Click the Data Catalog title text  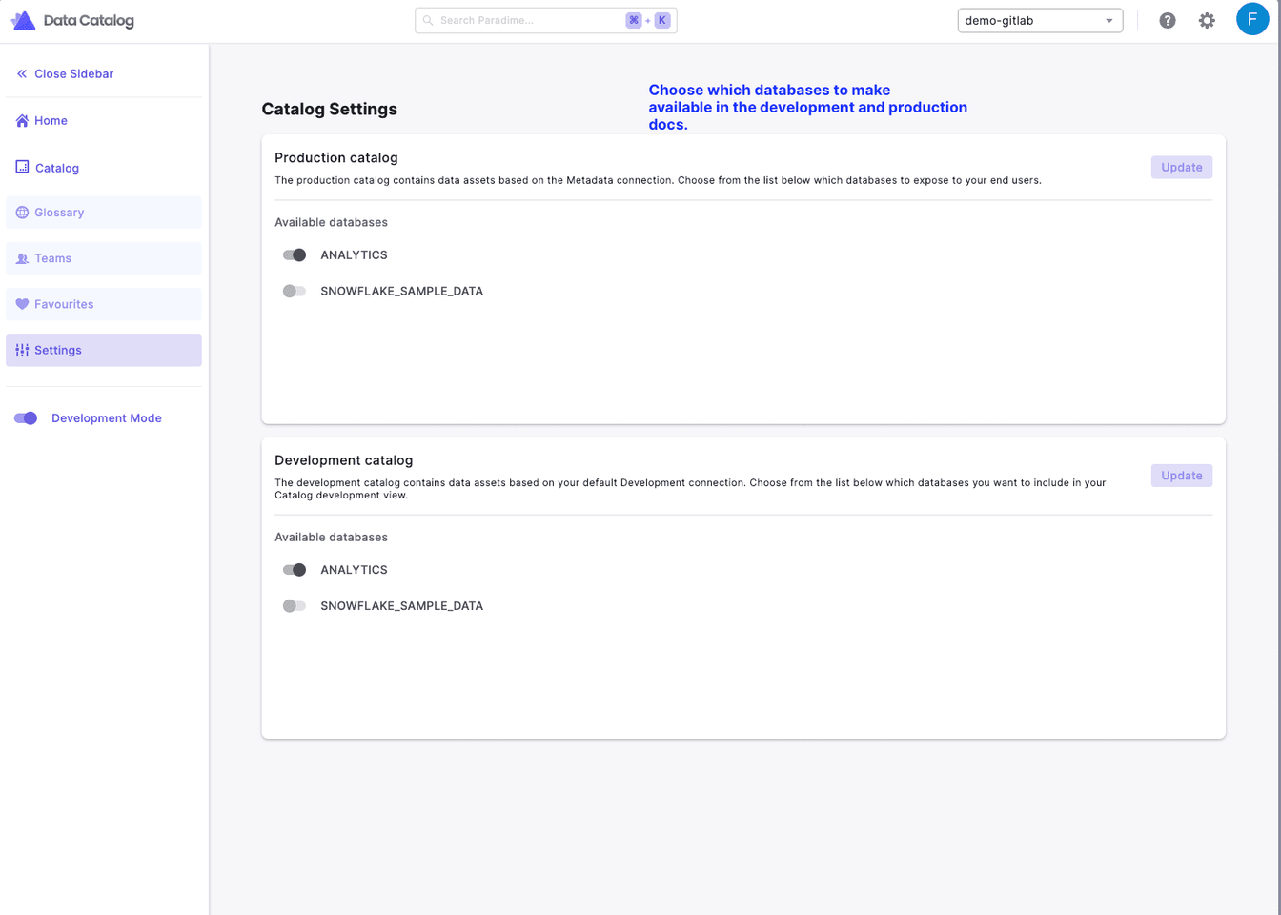(89, 20)
